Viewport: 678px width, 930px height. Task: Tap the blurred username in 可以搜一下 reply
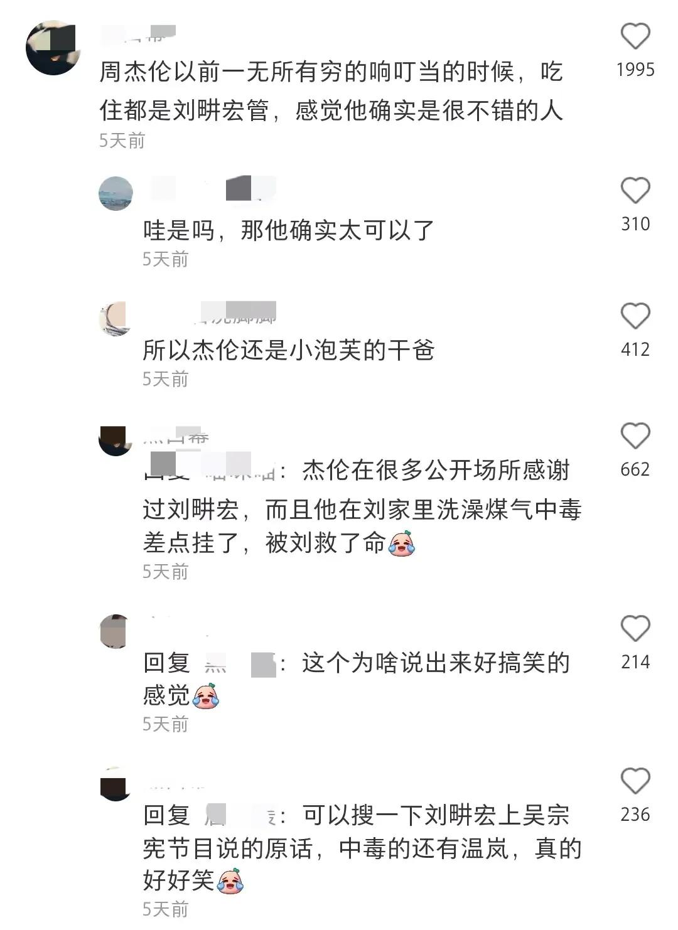pos(240,816)
